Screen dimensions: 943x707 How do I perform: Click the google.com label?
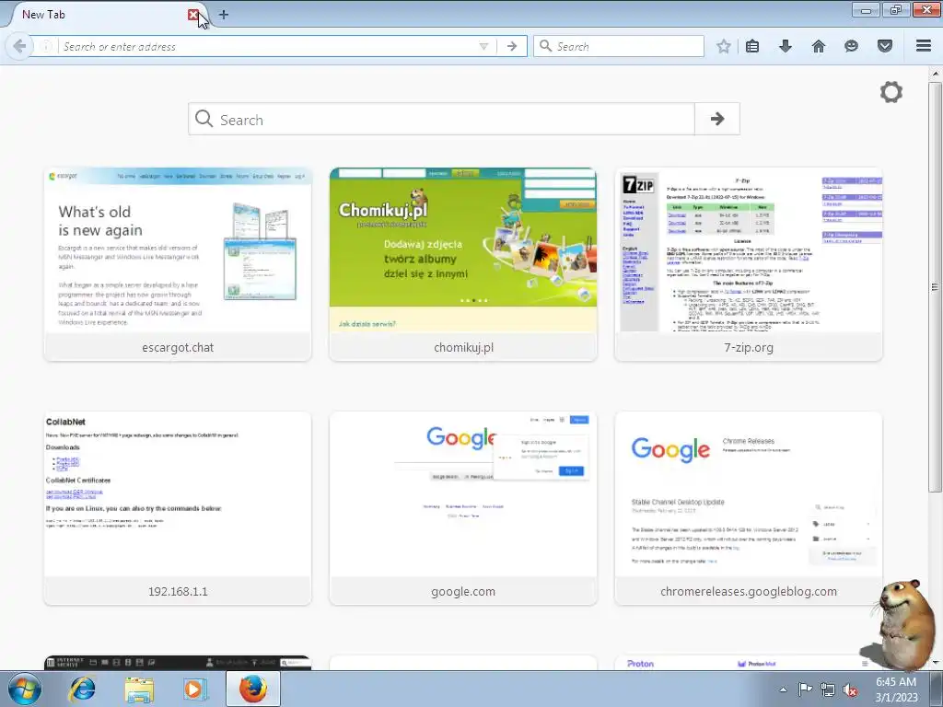pyautogui.click(x=463, y=592)
